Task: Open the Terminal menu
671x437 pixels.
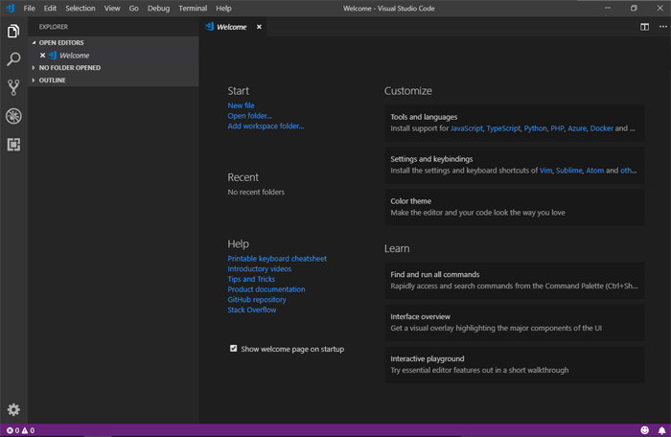Action: (x=193, y=8)
